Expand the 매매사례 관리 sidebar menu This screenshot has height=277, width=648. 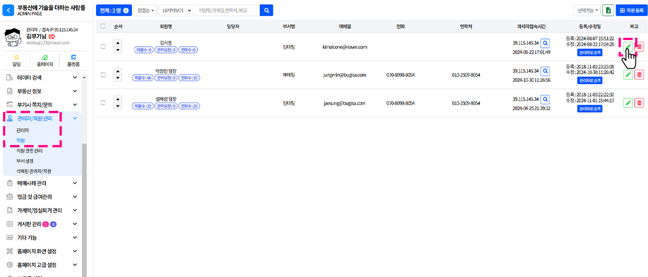(x=41, y=183)
